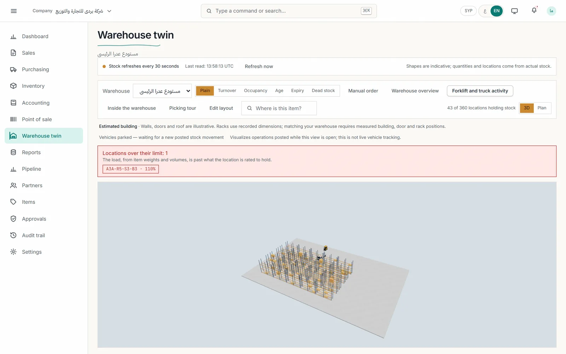566x354 pixels.
Task: Select the Occupancy view tab
Action: [256, 91]
